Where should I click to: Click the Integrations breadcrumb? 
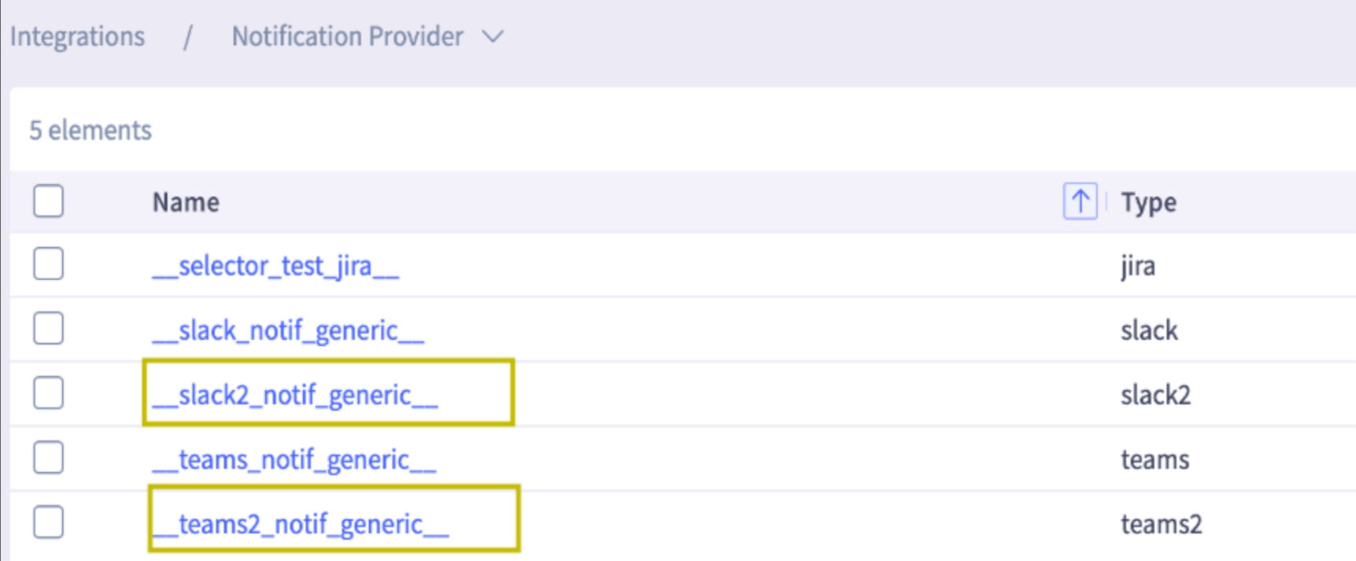[x=76, y=36]
